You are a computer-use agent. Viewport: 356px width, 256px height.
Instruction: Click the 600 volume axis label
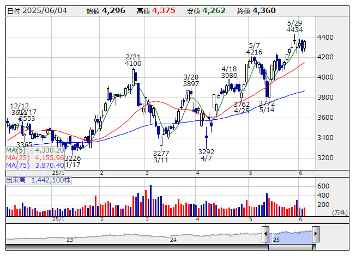323,186
